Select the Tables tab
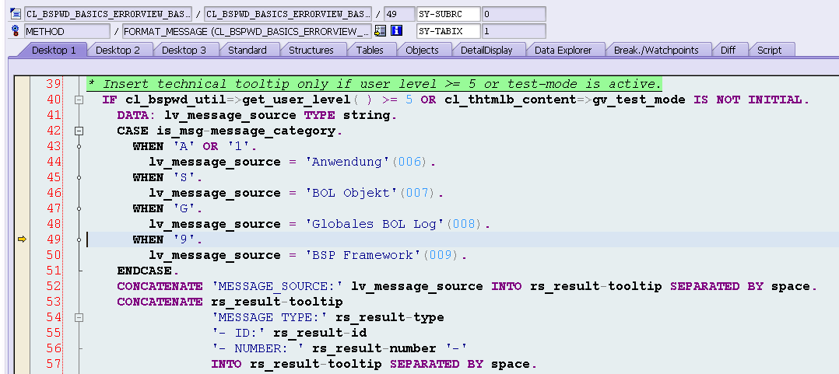The height and width of the screenshot is (374, 839). (x=370, y=51)
